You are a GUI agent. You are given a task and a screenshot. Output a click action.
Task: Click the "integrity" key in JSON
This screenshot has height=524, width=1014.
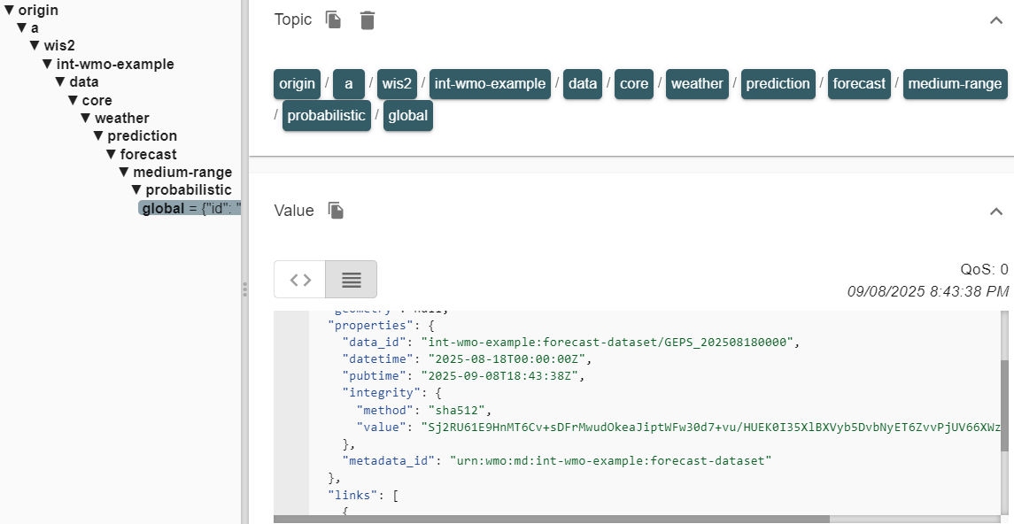pos(382,393)
